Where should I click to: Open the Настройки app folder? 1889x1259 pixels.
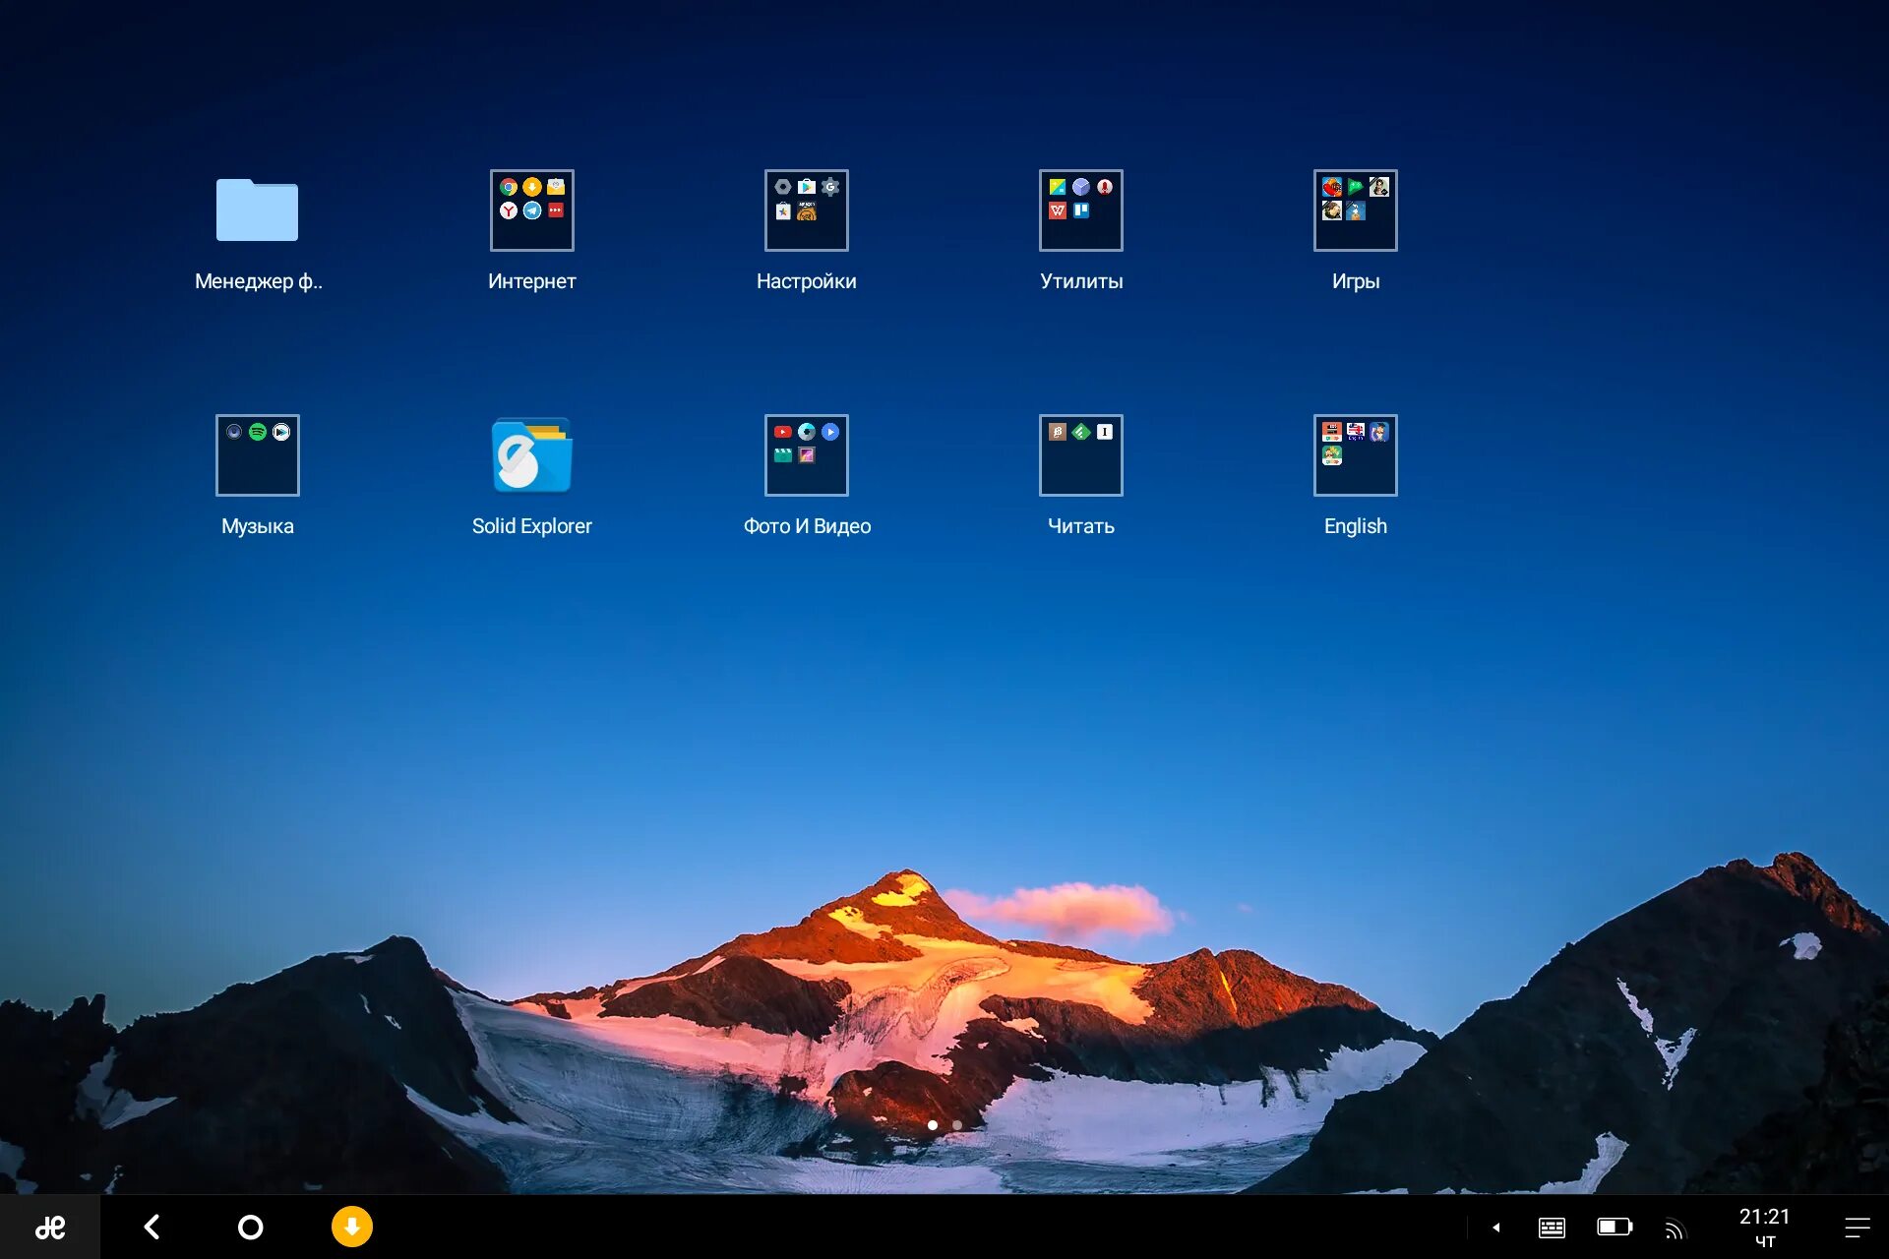(x=806, y=210)
